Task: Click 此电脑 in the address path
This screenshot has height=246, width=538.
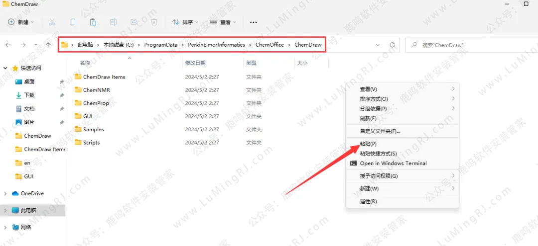Action: pyautogui.click(x=86, y=45)
